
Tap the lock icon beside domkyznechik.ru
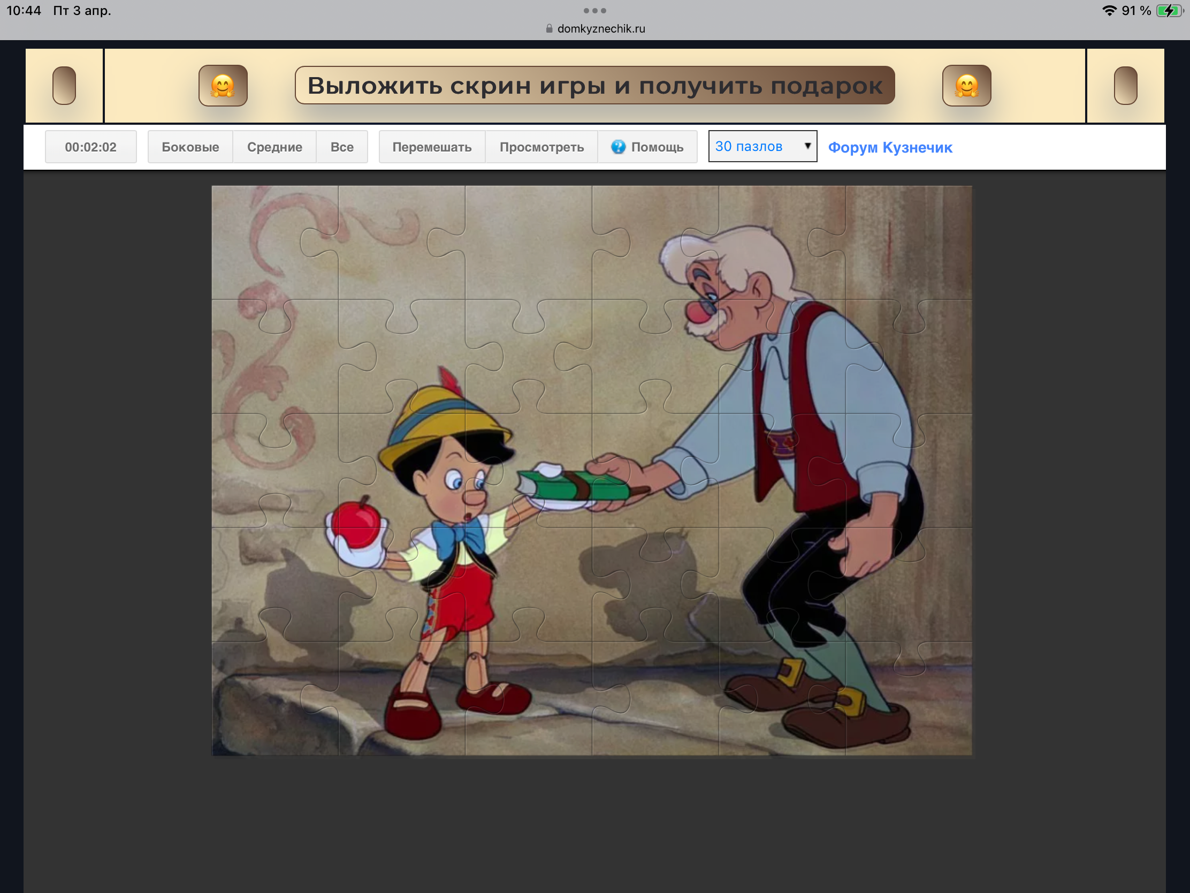pyautogui.click(x=549, y=28)
